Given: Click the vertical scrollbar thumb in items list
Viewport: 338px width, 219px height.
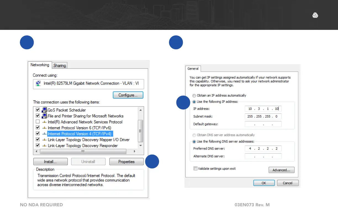Looking at the screenshot, I should coord(141,131).
